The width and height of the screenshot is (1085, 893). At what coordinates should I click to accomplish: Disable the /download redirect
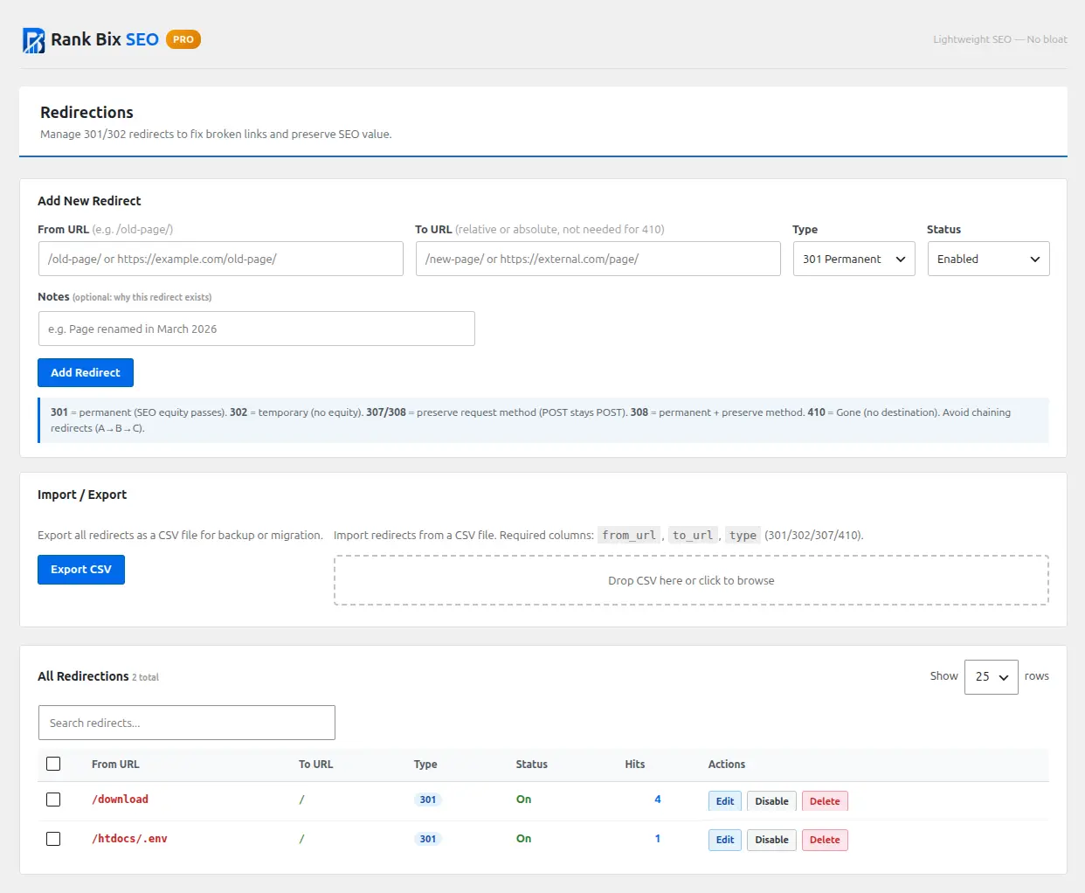[771, 801]
